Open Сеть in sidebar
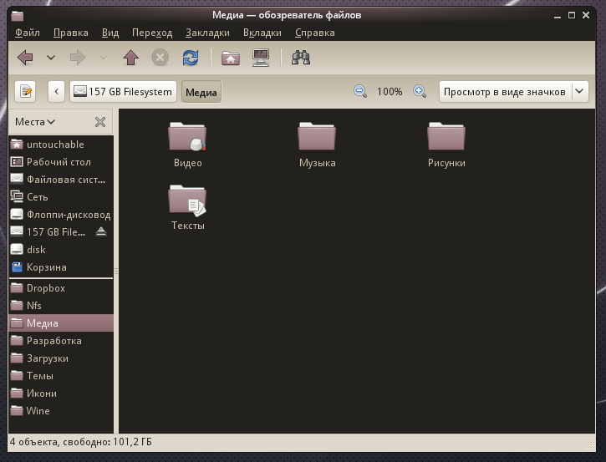Screen dimensions: 606x462 [x=61, y=197]
